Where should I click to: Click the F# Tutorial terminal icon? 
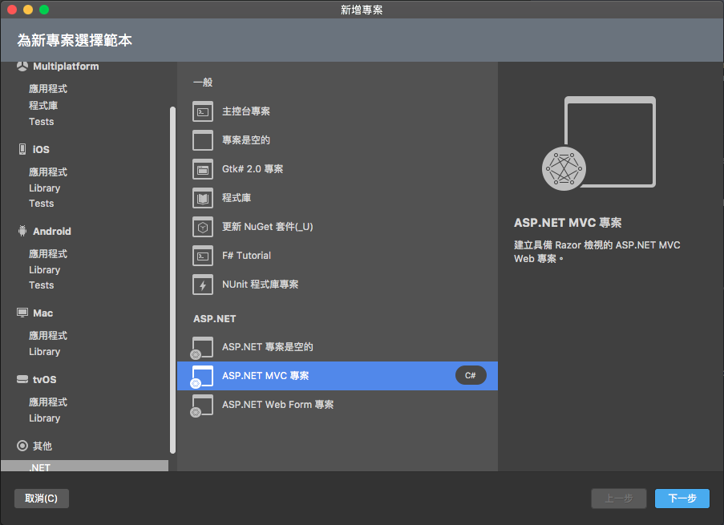[x=203, y=256]
